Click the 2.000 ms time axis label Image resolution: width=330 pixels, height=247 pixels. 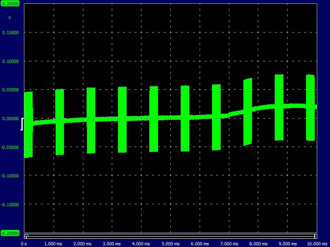82,244
